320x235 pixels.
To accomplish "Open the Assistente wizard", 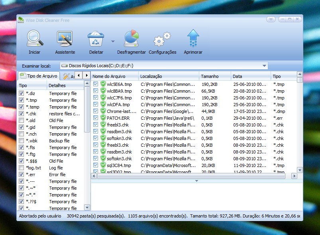I will coord(65,39).
